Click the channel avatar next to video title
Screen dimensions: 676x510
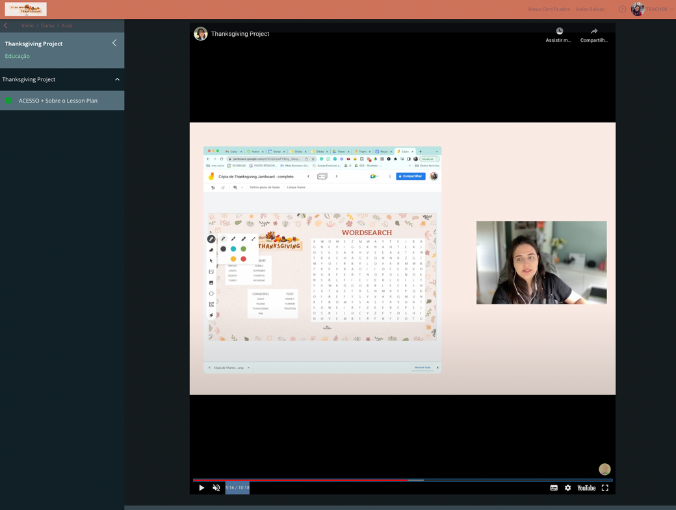tap(200, 34)
